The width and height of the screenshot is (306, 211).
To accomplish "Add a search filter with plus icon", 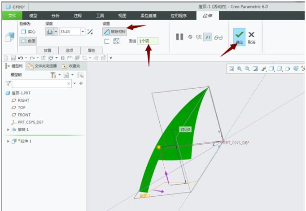I will 81,83.
